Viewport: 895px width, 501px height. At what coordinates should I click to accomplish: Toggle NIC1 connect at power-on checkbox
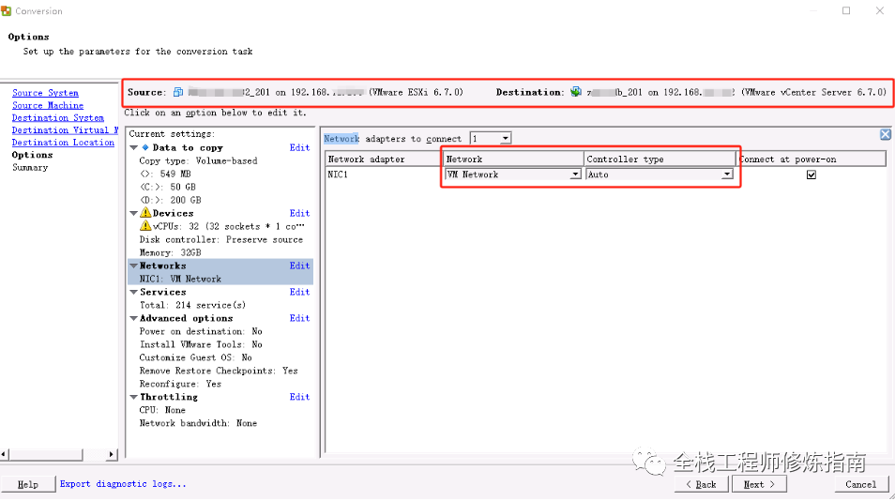pyautogui.click(x=812, y=175)
